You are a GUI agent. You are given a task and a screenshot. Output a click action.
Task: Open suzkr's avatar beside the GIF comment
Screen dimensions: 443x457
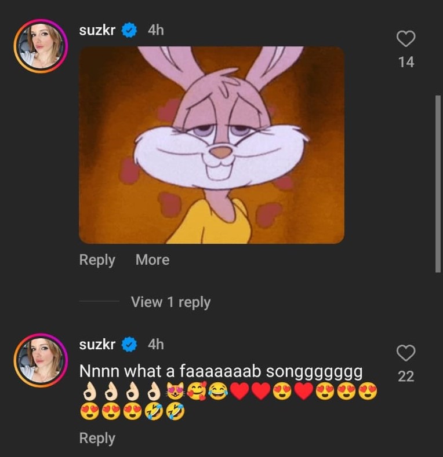pyautogui.click(x=41, y=46)
